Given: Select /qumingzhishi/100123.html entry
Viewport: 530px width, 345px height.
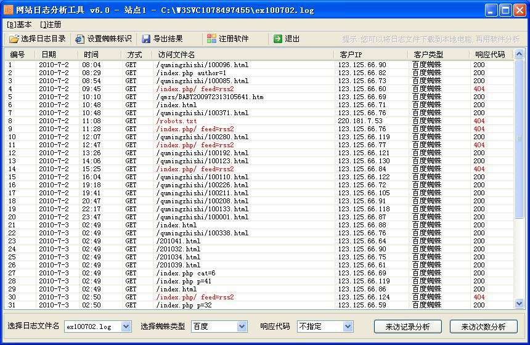Looking at the screenshot, I should point(202,161).
